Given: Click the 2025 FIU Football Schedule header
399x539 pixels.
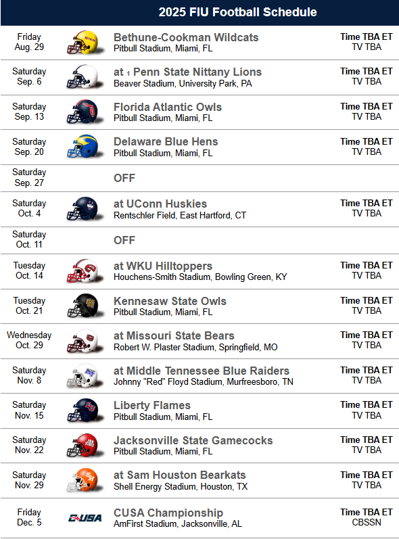Looking at the screenshot, I should (237, 12).
